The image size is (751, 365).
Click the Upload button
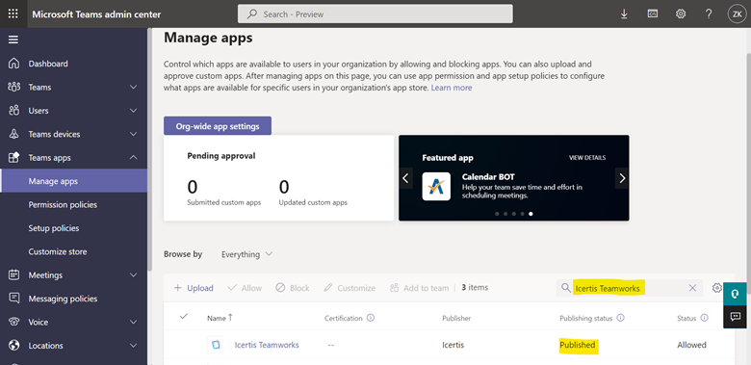[x=194, y=288]
